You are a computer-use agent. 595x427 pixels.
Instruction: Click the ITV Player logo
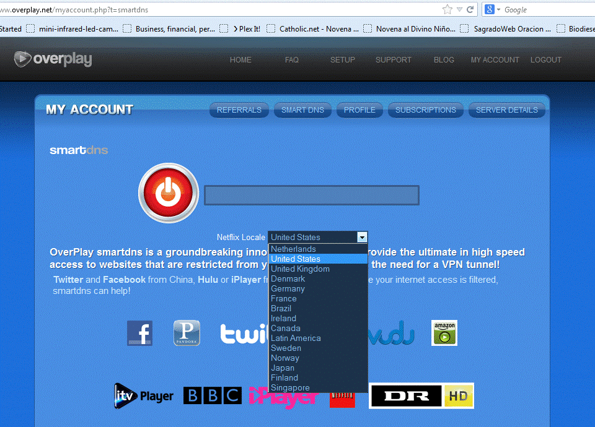tap(143, 396)
